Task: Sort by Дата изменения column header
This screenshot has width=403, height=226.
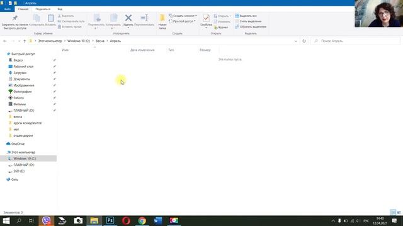Action: coord(142,50)
